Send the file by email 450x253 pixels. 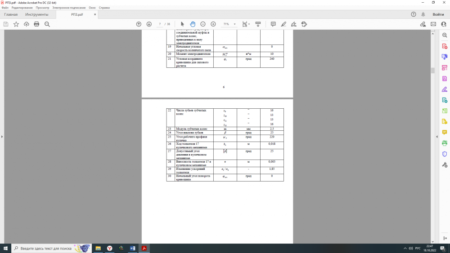433,24
